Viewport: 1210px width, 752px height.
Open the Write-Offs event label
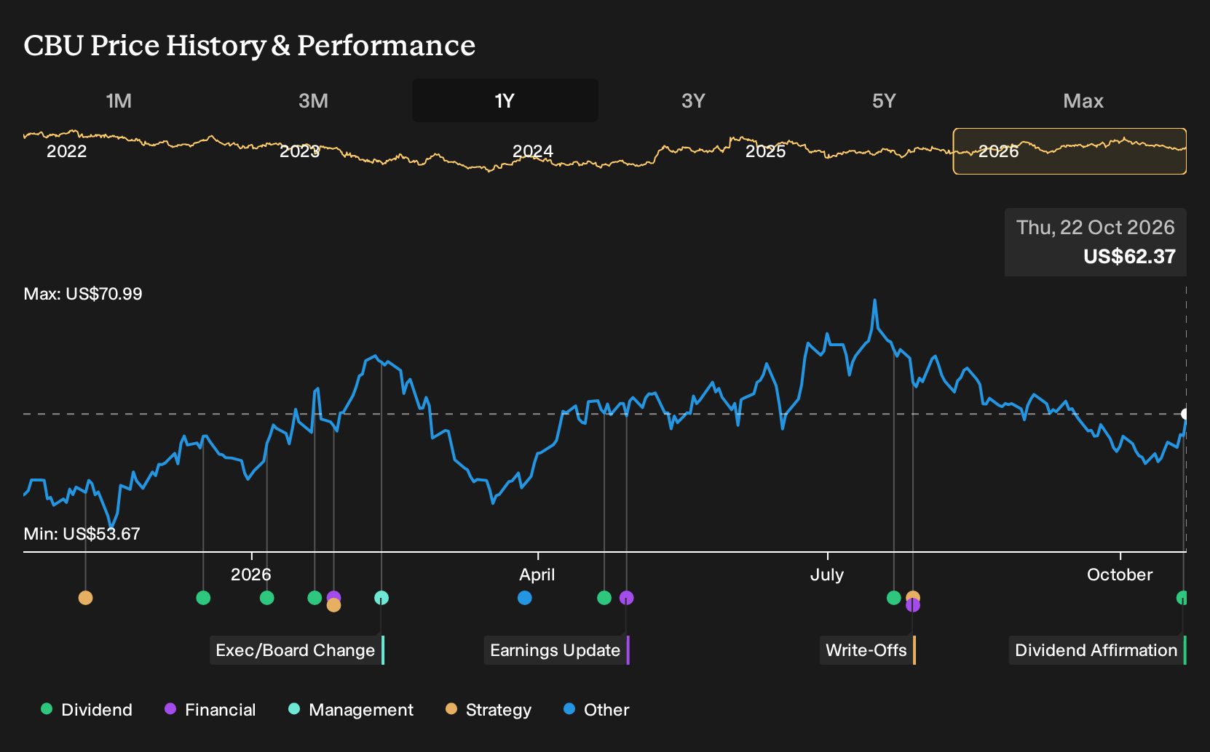pyautogui.click(x=868, y=650)
